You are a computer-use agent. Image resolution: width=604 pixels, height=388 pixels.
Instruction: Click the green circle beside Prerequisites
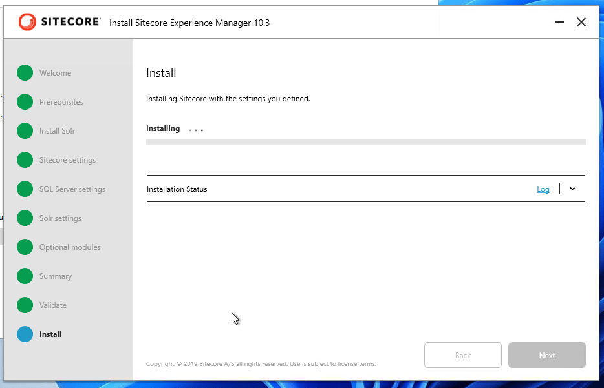click(x=25, y=102)
